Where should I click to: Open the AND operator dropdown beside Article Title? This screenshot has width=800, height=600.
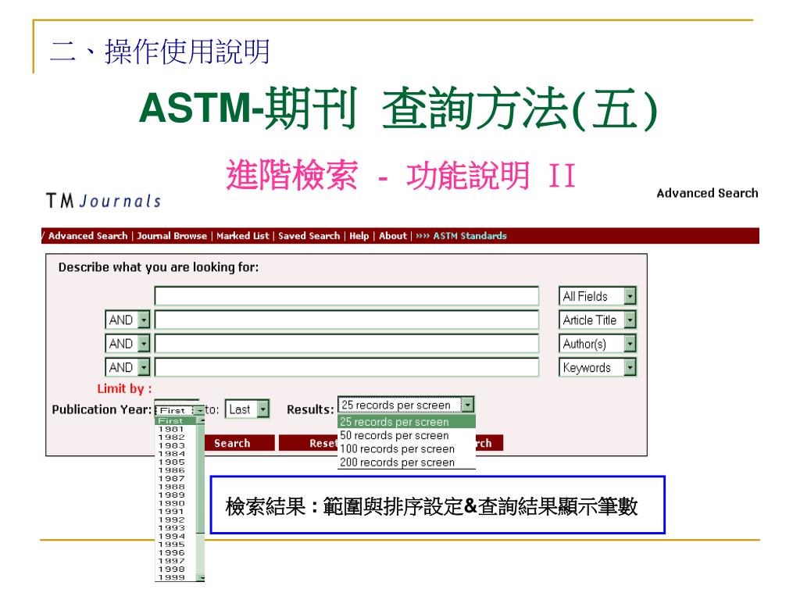tap(127, 320)
